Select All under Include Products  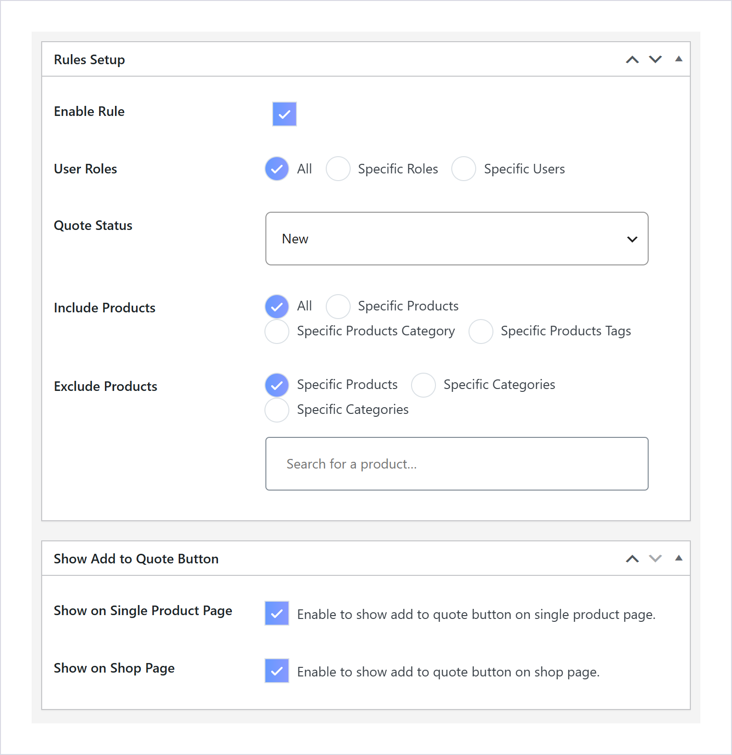(x=277, y=307)
